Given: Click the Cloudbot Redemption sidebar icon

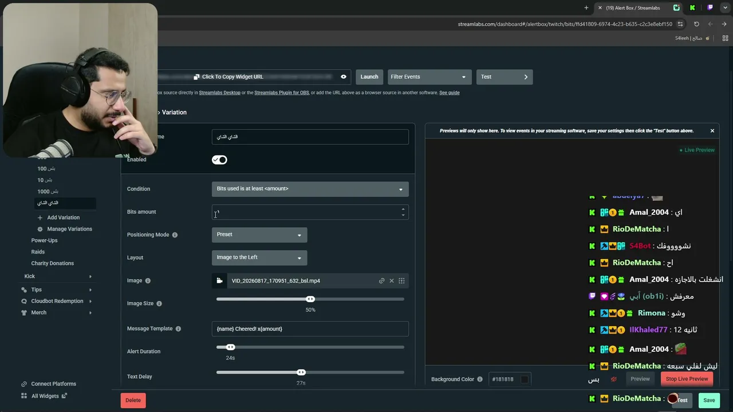Looking at the screenshot, I should click(24, 301).
